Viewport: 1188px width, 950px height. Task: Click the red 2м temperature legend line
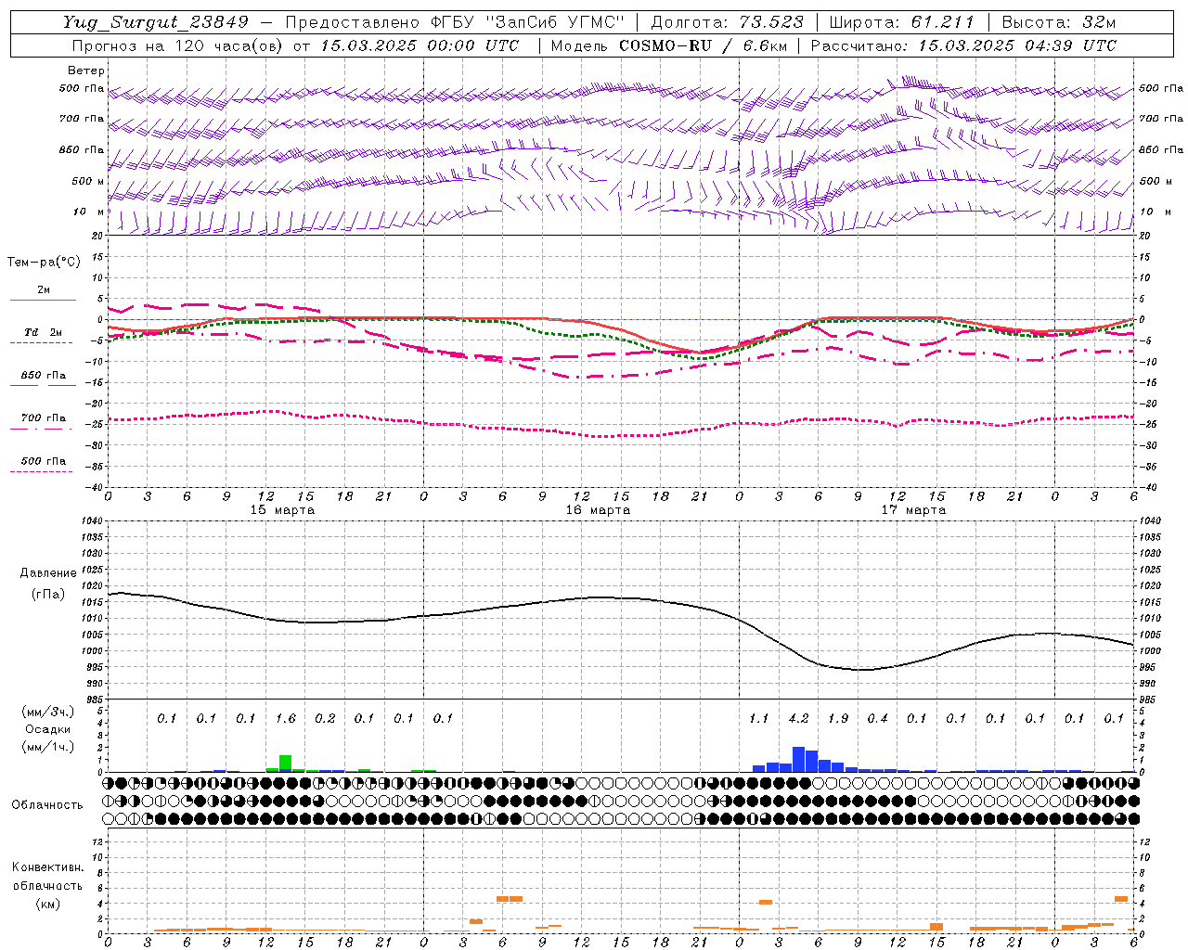point(43,300)
